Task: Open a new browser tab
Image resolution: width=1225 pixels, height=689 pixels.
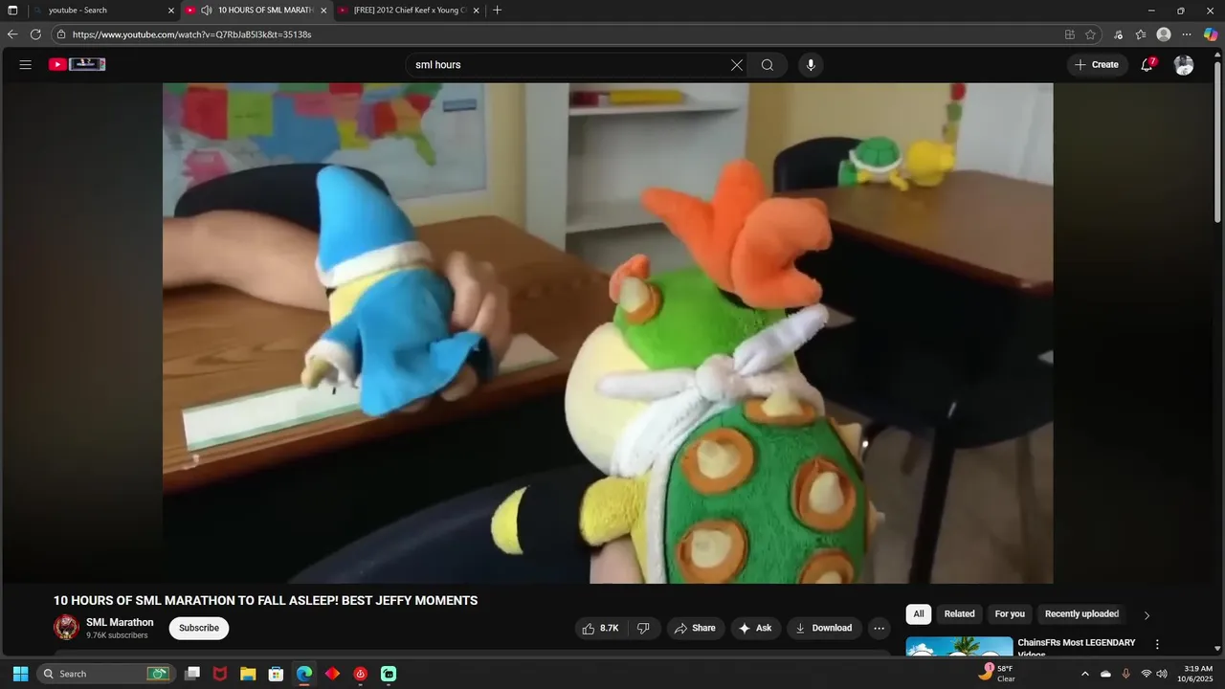Action: pyautogui.click(x=497, y=11)
